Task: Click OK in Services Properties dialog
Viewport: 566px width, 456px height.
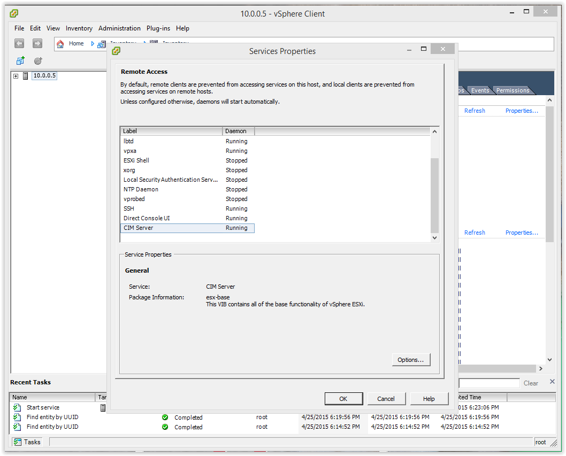Action: [x=343, y=399]
